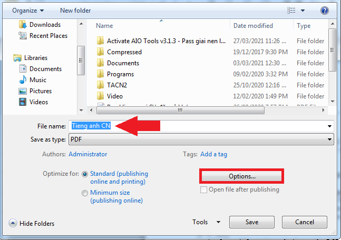Click the file list vertical scrollbar thumb
The height and width of the screenshot is (240, 341).
coord(332,50)
